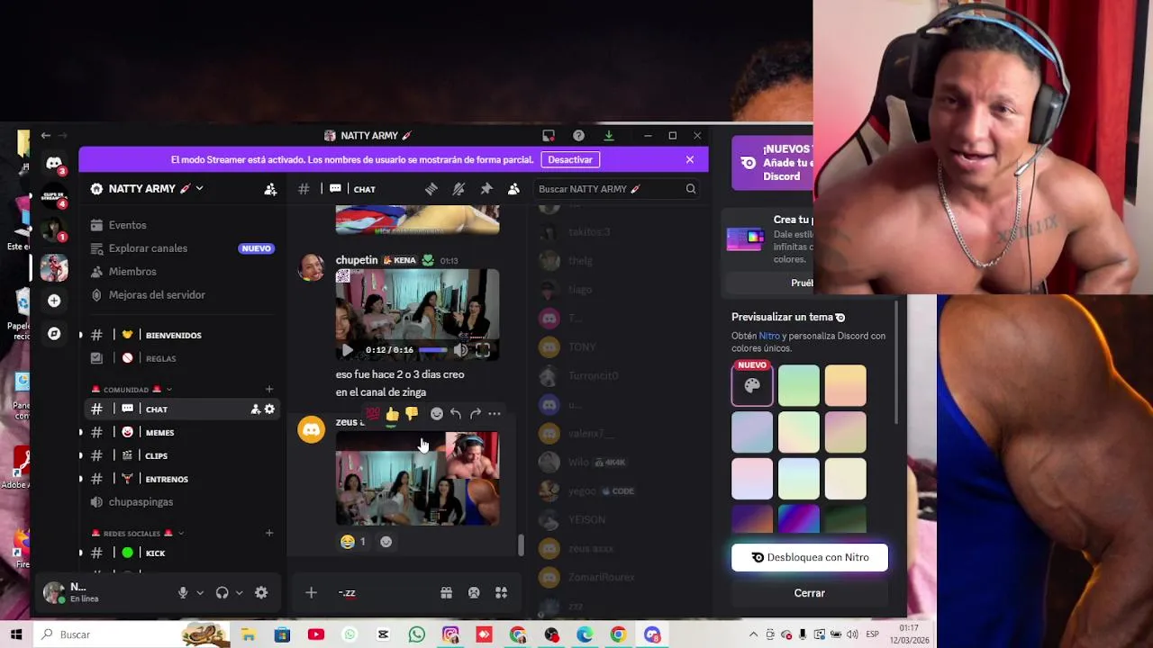The width and height of the screenshot is (1153, 648).
Task: Open the Clips de Stream server icon
Action: (54, 196)
